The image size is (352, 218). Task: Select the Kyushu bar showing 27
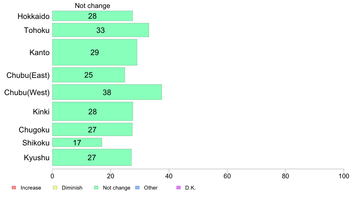[92, 157]
